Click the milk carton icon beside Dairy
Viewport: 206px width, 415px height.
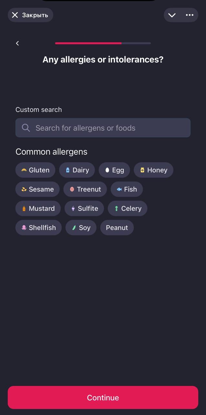pyautogui.click(x=67, y=170)
